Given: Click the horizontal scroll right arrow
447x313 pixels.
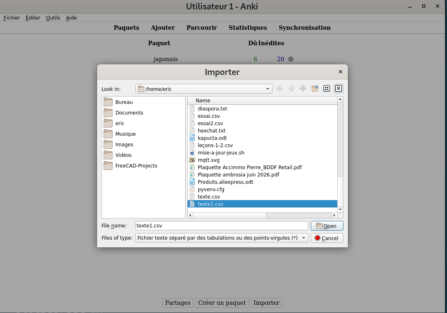Looking at the screenshot, I should click(334, 215).
